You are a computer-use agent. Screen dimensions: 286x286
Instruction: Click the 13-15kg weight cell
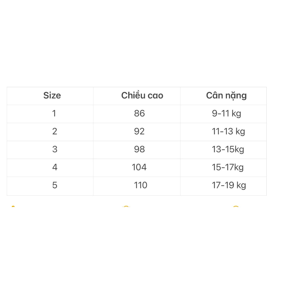point(228,149)
